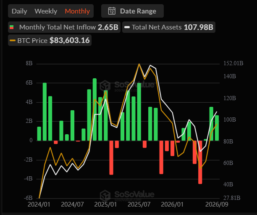Click the 120B right axis label

pyautogui.click(x=230, y=98)
